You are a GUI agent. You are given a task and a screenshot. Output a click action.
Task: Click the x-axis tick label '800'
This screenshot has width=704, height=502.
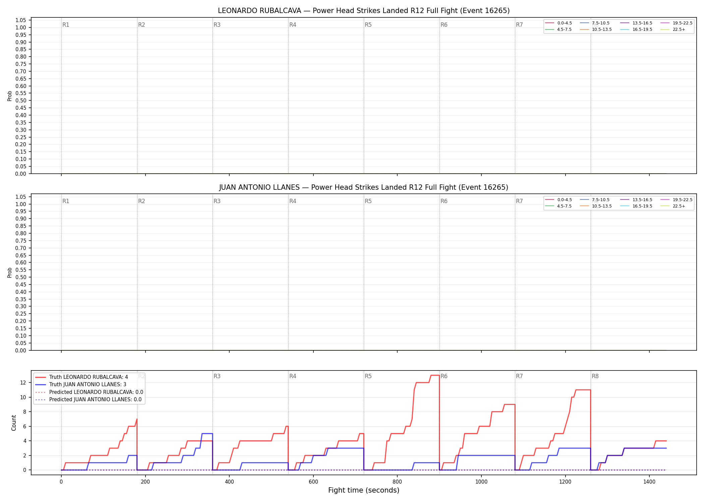tap(397, 482)
